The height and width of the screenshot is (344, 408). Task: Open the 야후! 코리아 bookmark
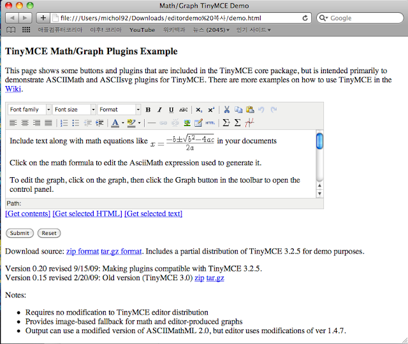pyautogui.click(x=106, y=30)
